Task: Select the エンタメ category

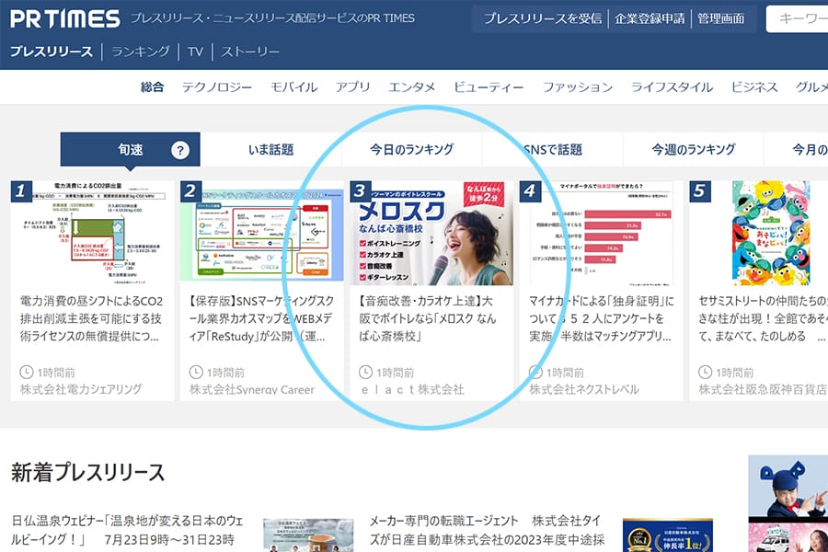Action: pos(412,87)
